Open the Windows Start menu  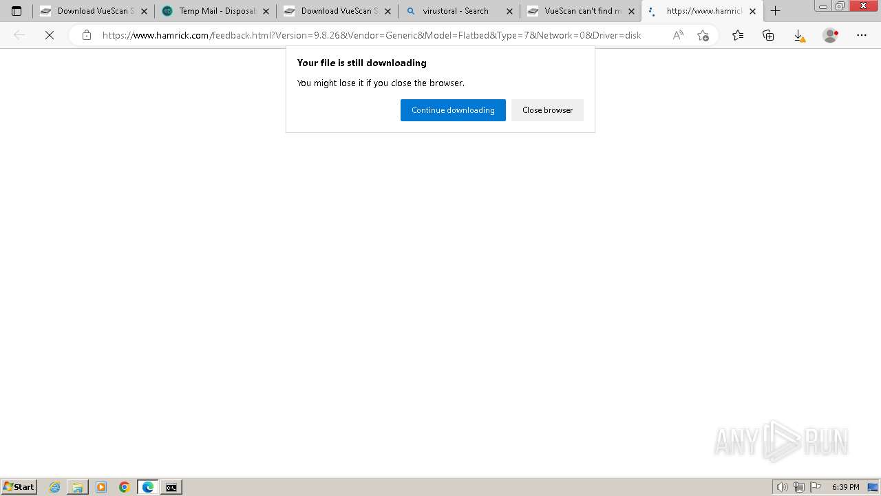point(19,487)
